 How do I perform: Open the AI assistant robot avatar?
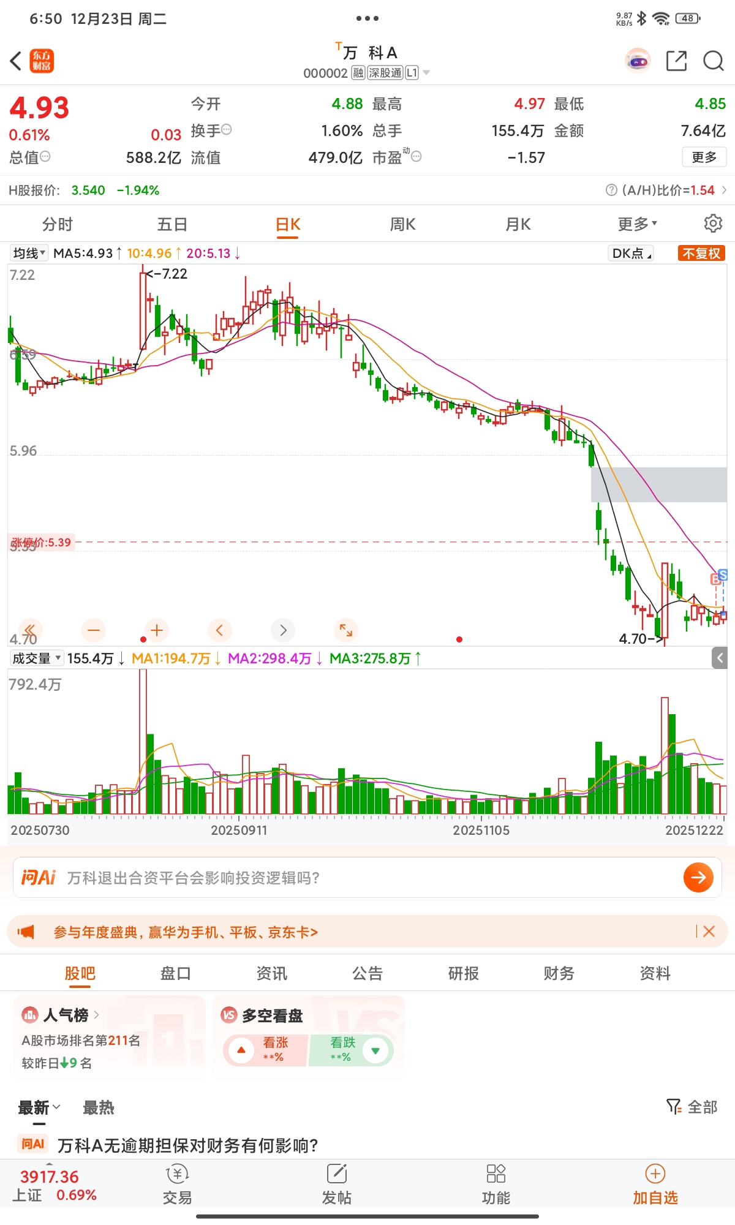638,61
